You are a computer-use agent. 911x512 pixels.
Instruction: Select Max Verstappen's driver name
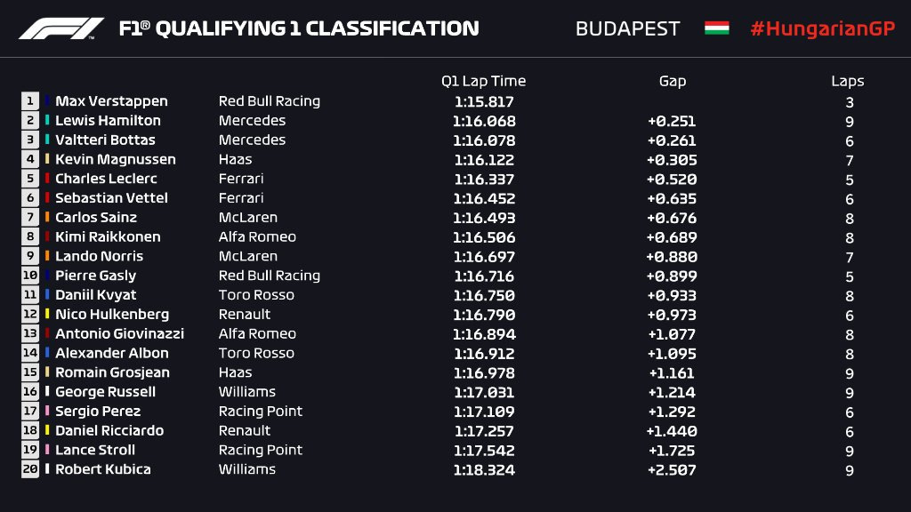pos(111,101)
